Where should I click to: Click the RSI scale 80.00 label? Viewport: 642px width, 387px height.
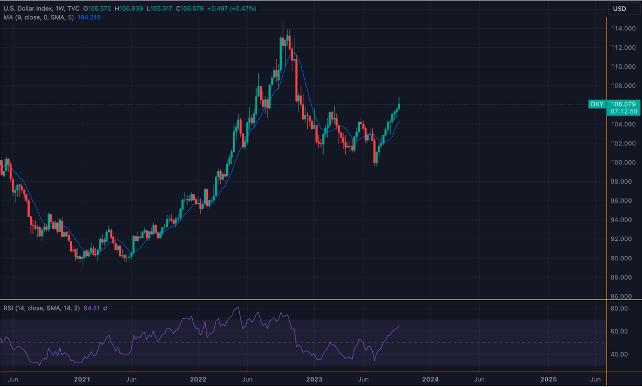[619, 308]
